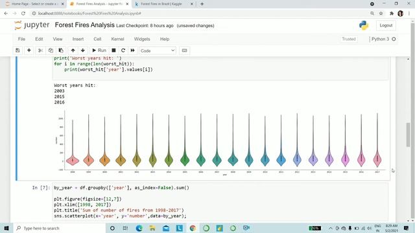Click the Python logo in the header
This screenshot has width=415, height=233.
click(364, 25)
